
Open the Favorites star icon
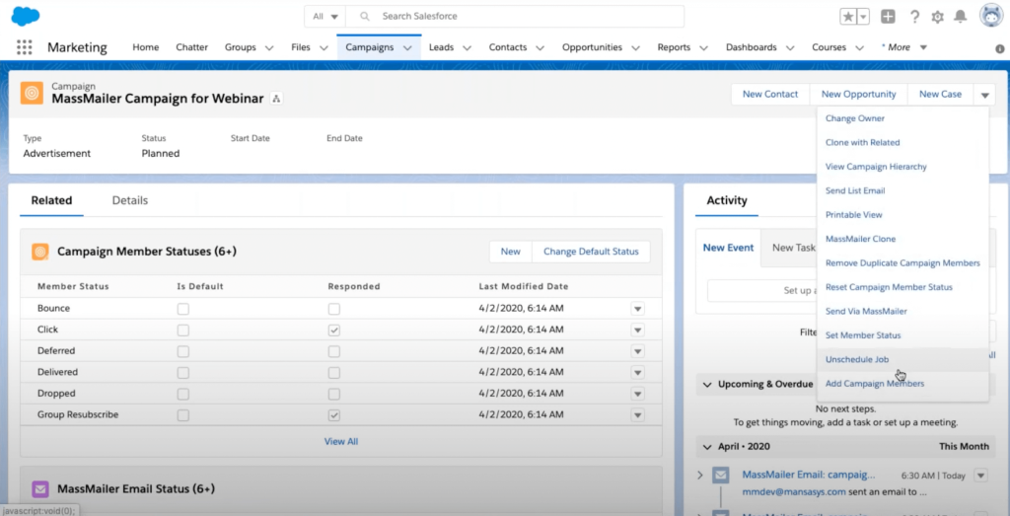click(848, 17)
